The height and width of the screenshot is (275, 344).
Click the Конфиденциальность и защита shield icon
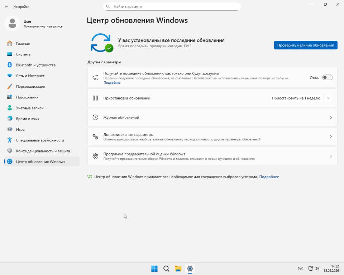tap(10, 151)
